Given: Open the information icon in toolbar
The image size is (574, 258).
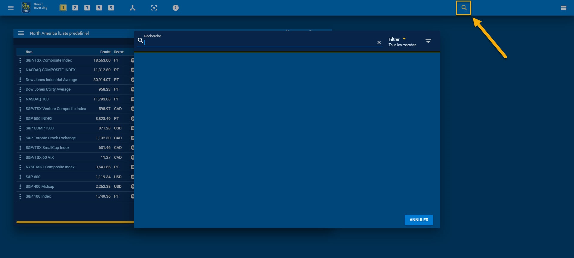Looking at the screenshot, I should pos(176,8).
